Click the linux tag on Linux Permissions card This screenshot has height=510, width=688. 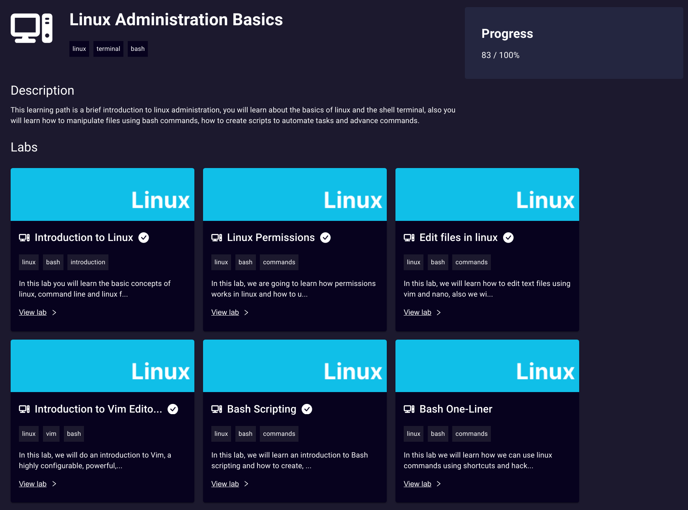[x=221, y=262]
